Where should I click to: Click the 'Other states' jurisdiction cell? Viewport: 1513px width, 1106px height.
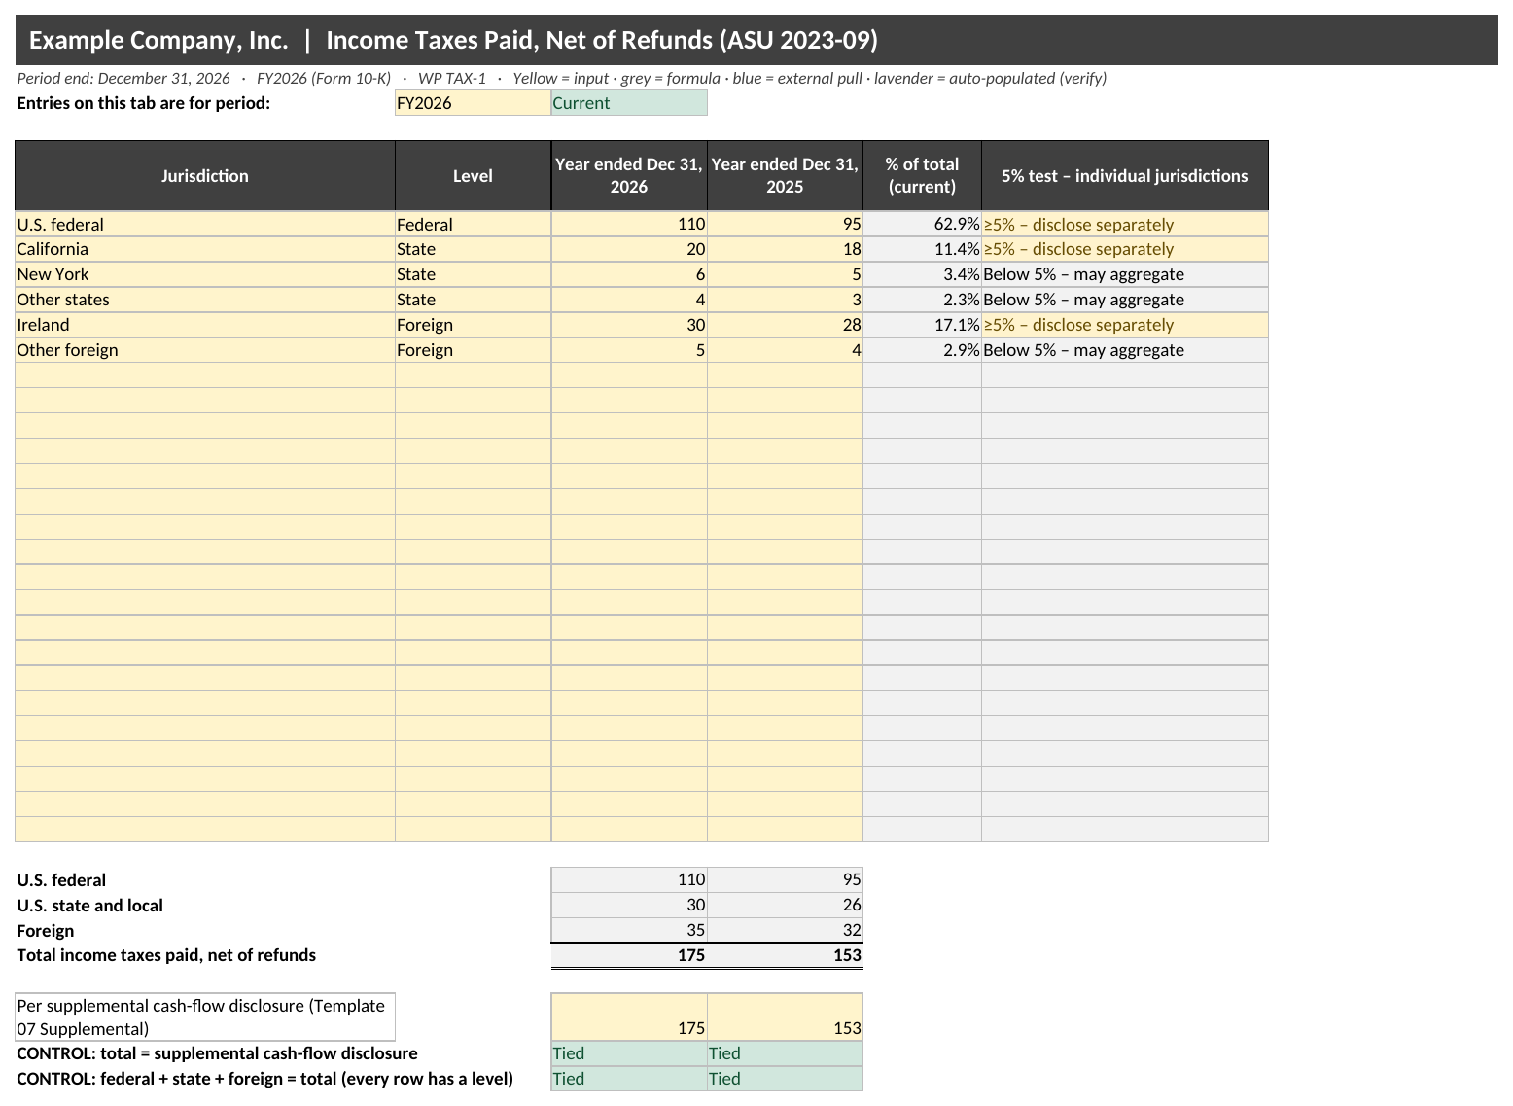click(205, 300)
